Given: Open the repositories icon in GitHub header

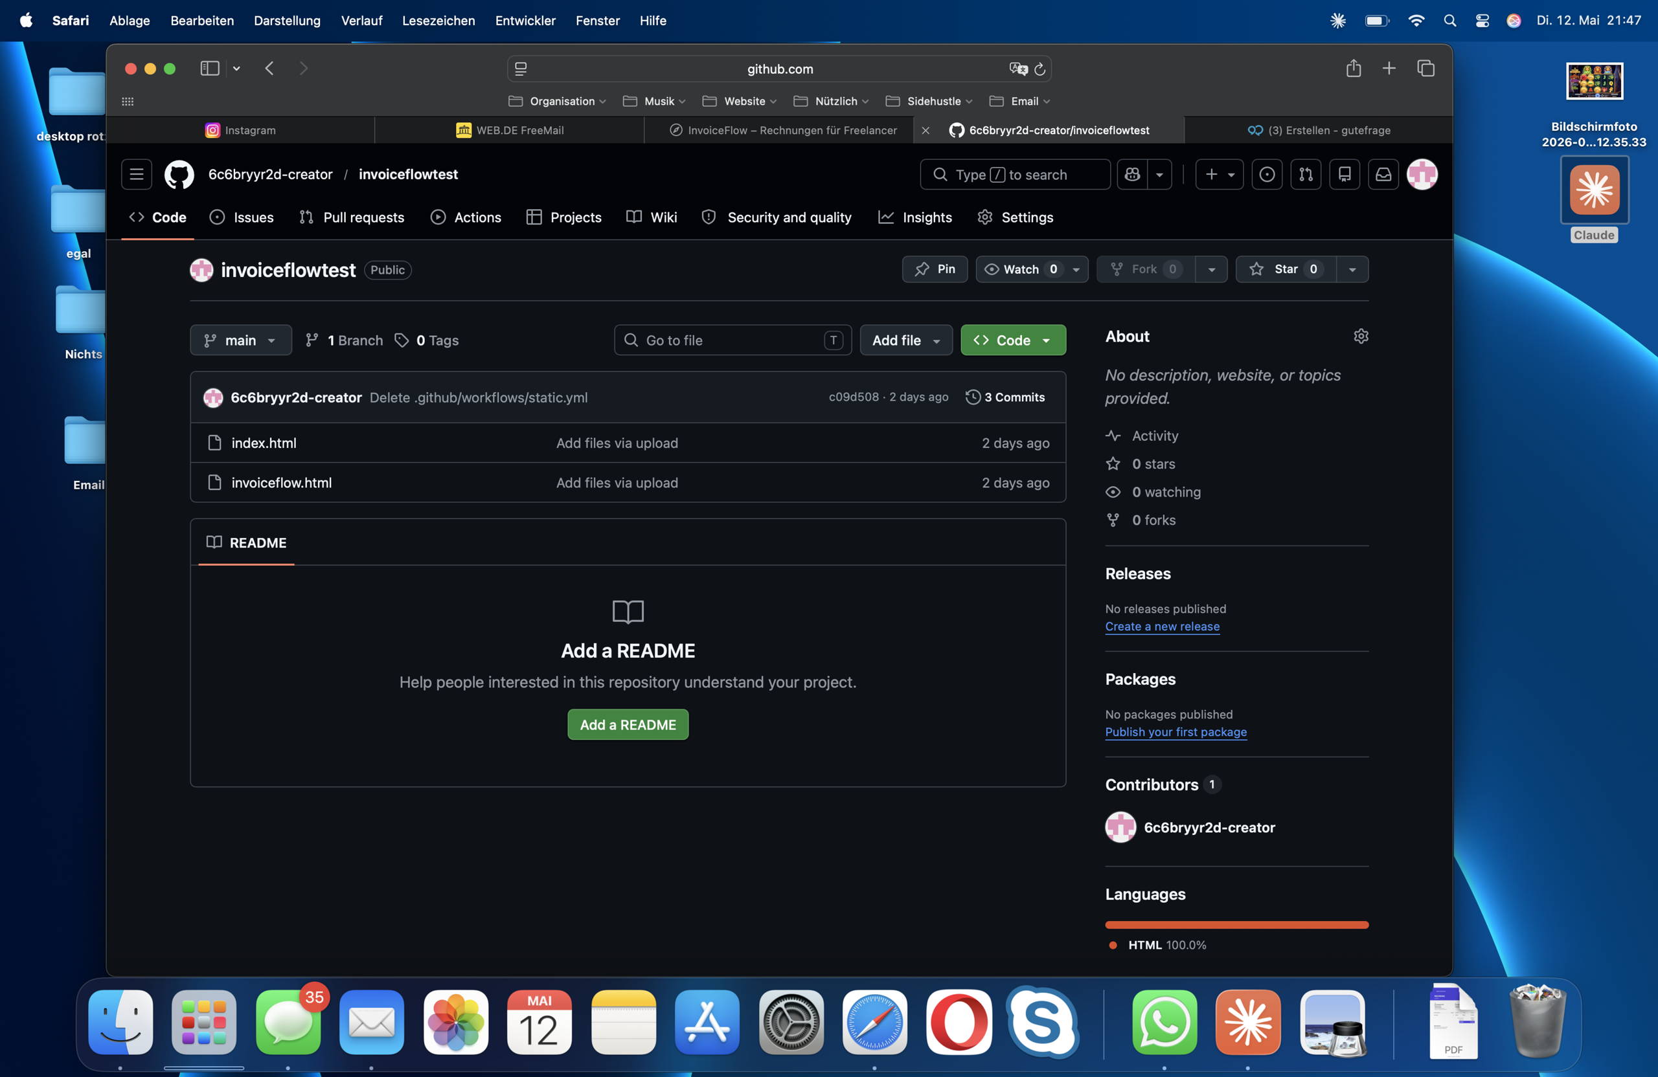Looking at the screenshot, I should pyautogui.click(x=1345, y=174).
